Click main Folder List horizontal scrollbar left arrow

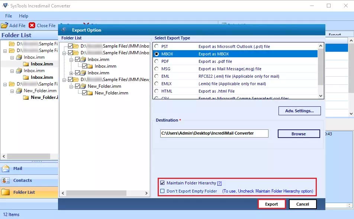click(x=4, y=156)
